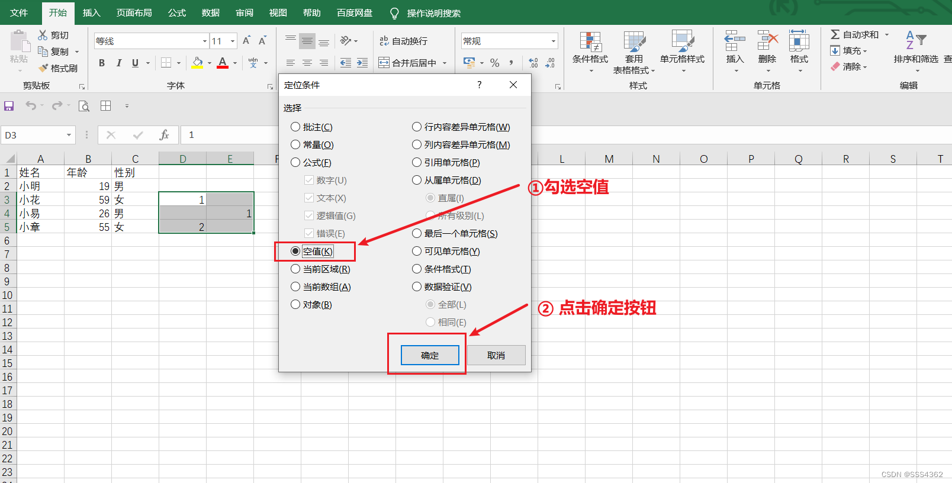This screenshot has width=952, height=483.
Task: Decrease font size with smaller A
Action: (x=262, y=41)
